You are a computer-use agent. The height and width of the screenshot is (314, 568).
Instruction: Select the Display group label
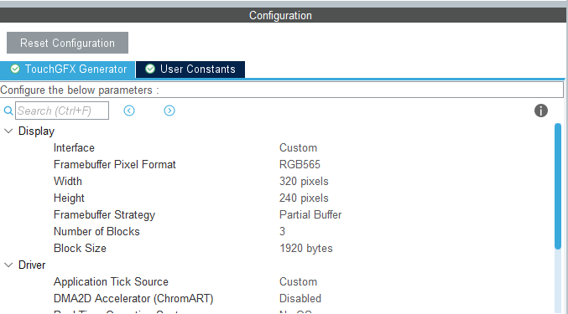36,131
